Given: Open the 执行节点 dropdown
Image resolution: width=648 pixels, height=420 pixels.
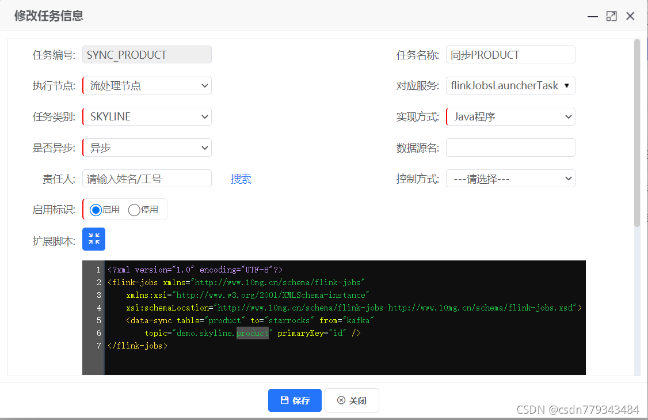Looking at the screenshot, I should (x=147, y=86).
